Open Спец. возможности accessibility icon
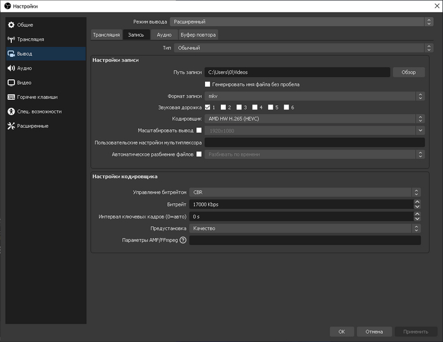443x342 pixels. 11,111
